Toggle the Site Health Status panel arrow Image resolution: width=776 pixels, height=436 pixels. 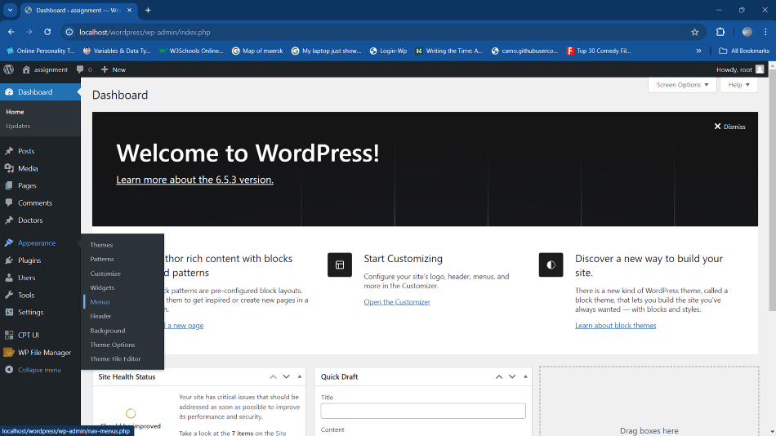coord(300,376)
